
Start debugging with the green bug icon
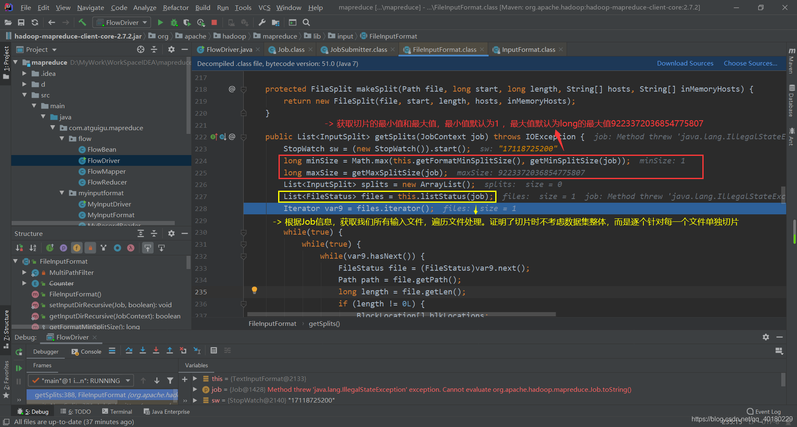[x=174, y=22]
